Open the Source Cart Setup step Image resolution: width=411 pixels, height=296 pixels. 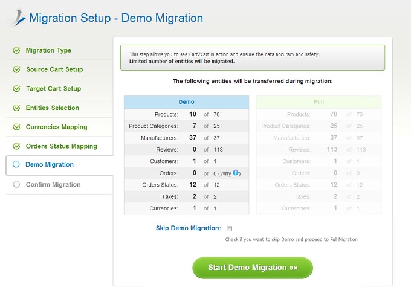coord(54,69)
